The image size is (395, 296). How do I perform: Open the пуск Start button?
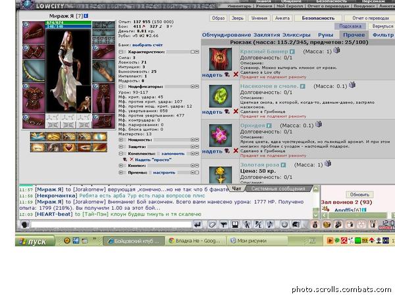click(35, 241)
